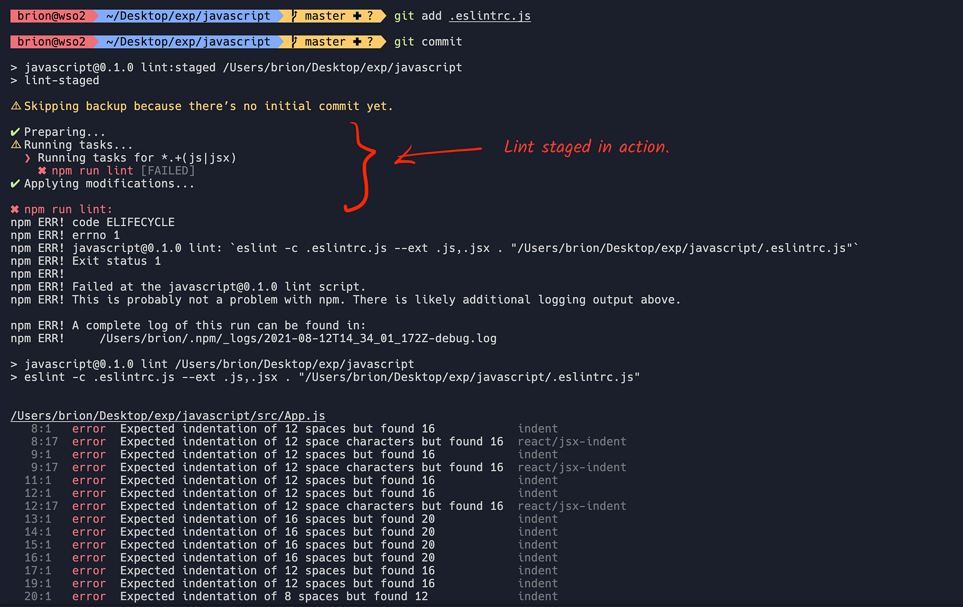Click the green checkmark beside Preparing...
Screen dimensions: 963x607
click(x=15, y=132)
